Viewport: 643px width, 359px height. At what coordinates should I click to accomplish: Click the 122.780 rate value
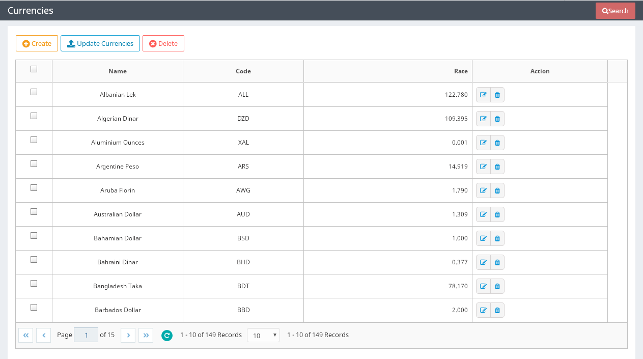click(x=456, y=95)
